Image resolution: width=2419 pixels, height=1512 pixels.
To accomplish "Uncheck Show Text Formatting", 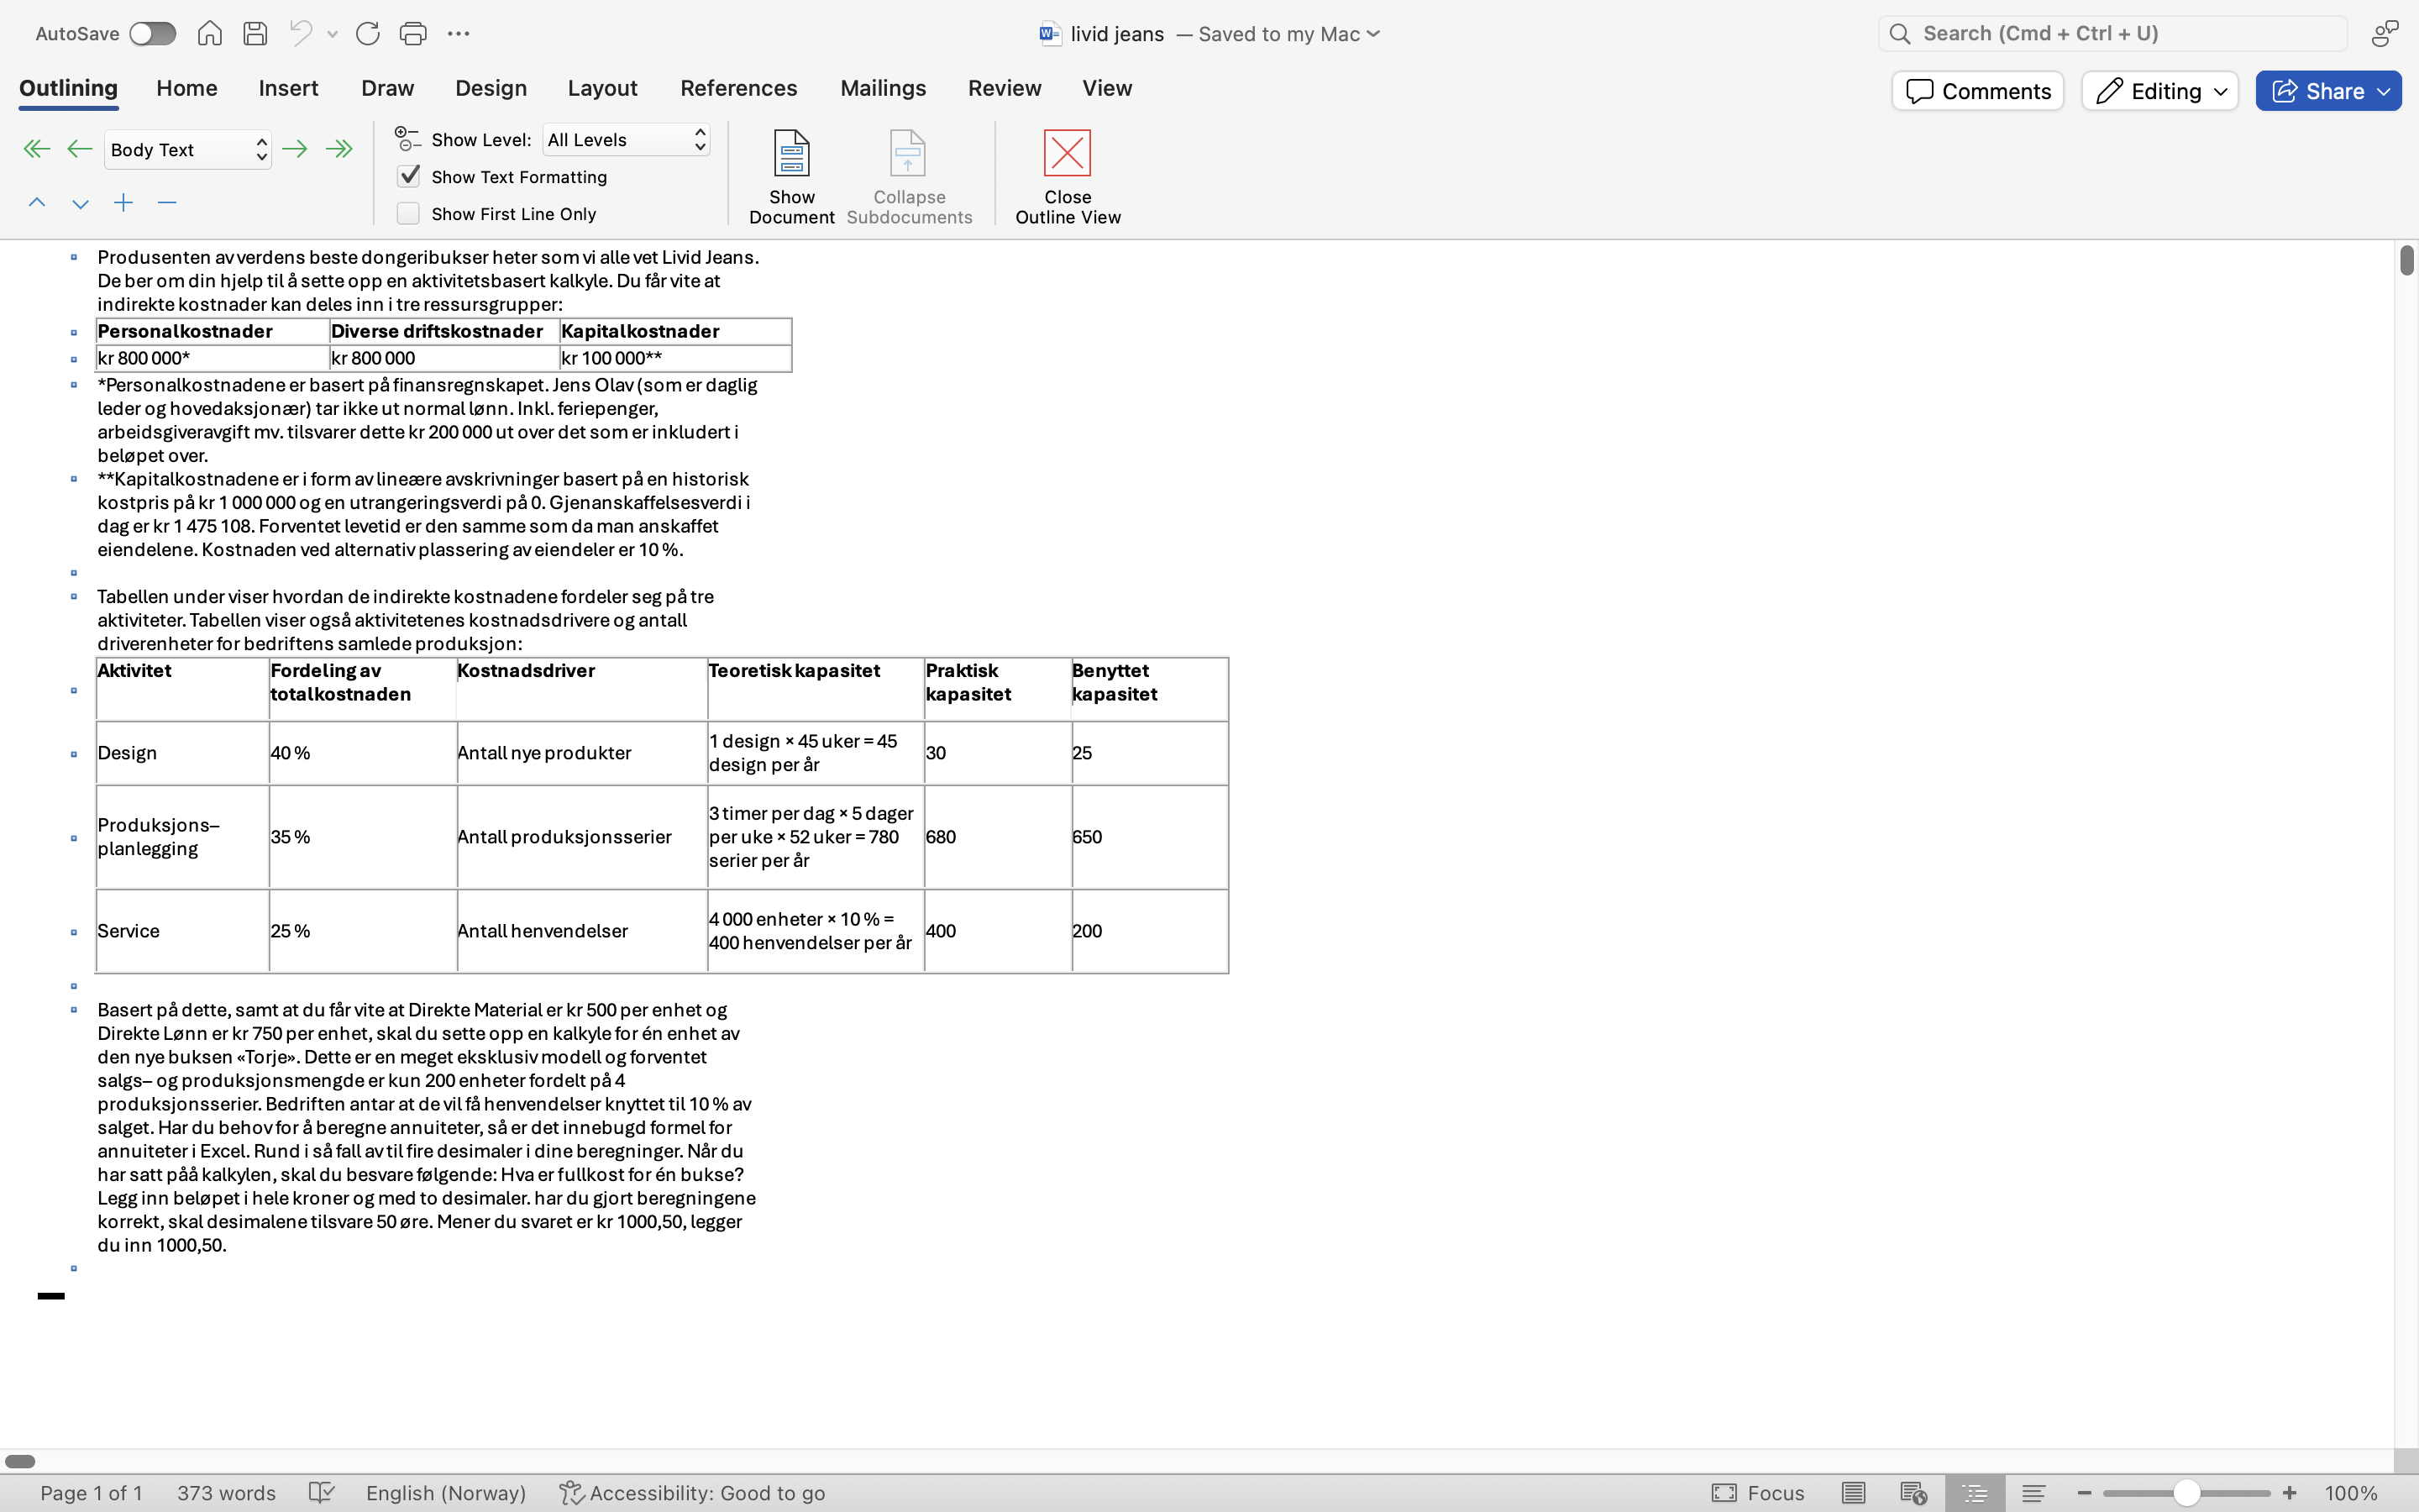I will pyautogui.click(x=409, y=176).
